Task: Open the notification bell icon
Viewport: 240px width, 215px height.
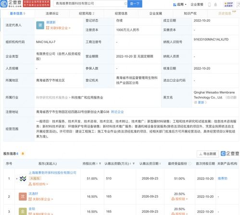Action: point(215,4)
